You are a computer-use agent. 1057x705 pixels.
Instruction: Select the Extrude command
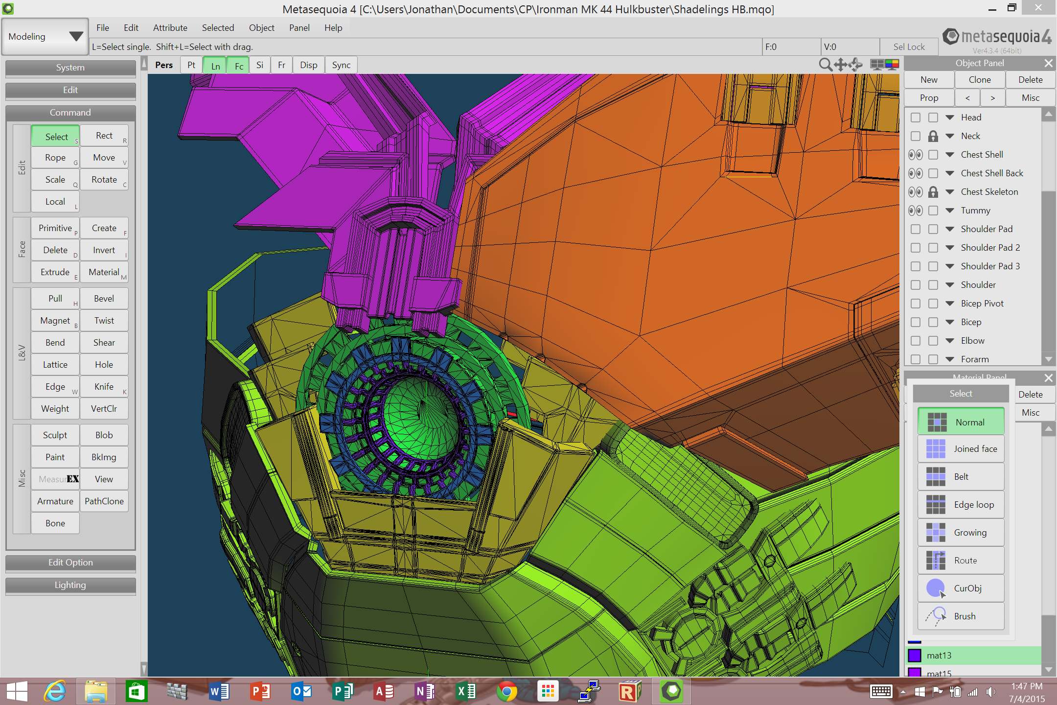[55, 272]
